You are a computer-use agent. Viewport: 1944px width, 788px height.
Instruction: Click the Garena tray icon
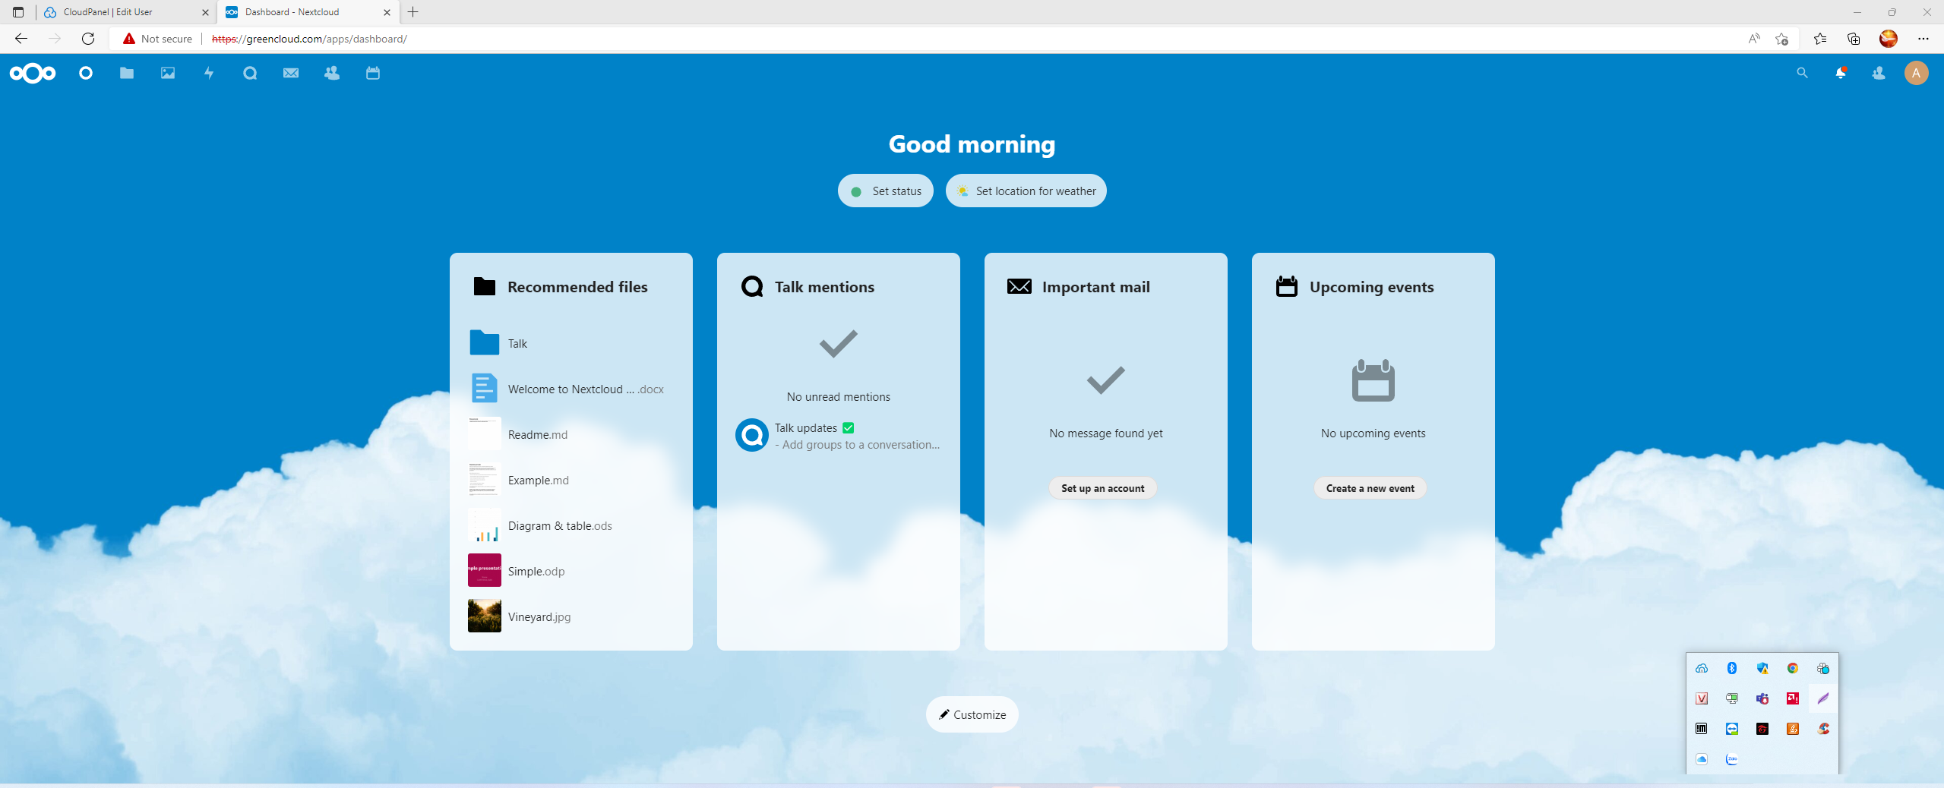1762,729
